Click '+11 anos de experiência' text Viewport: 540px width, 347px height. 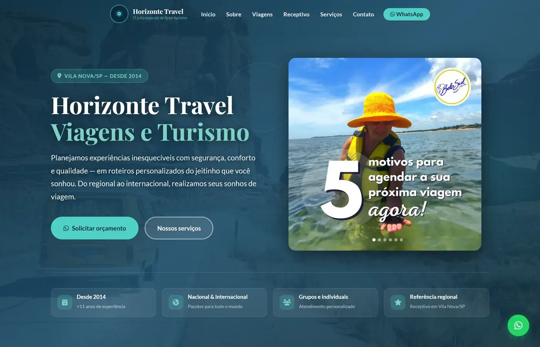tap(101, 307)
